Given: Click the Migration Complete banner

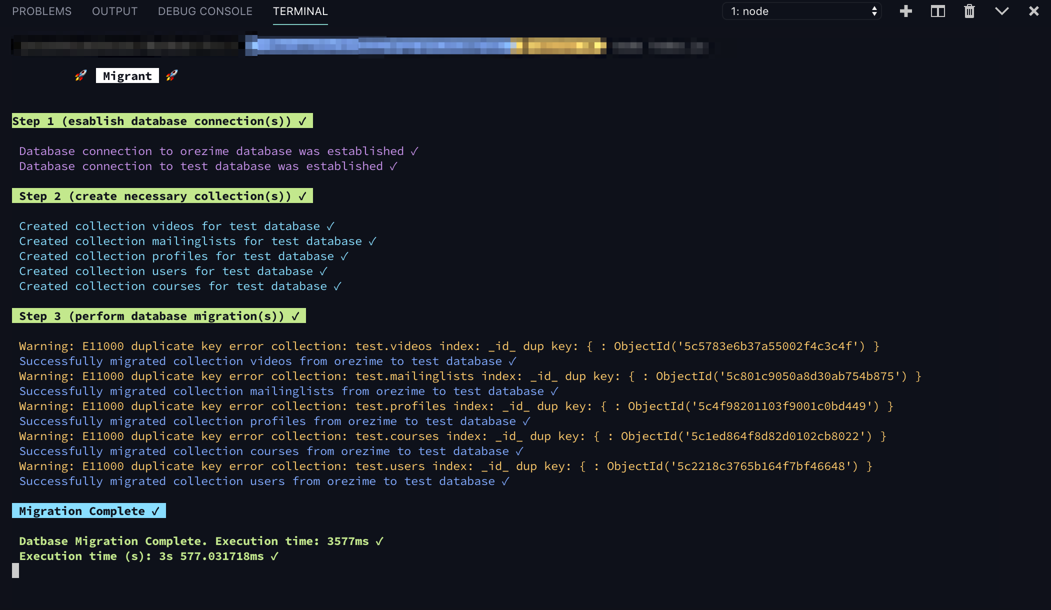Looking at the screenshot, I should coord(88,511).
